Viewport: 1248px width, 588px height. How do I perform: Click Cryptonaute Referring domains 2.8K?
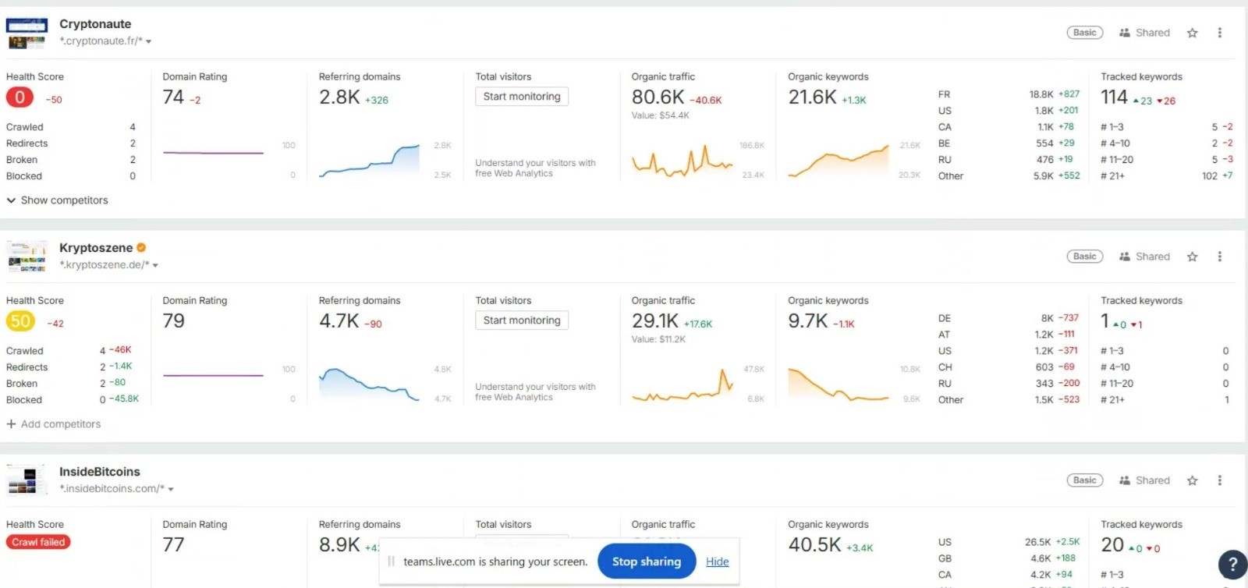click(x=339, y=97)
